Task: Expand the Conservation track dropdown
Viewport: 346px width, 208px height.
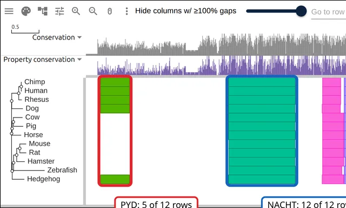Action: [79, 37]
